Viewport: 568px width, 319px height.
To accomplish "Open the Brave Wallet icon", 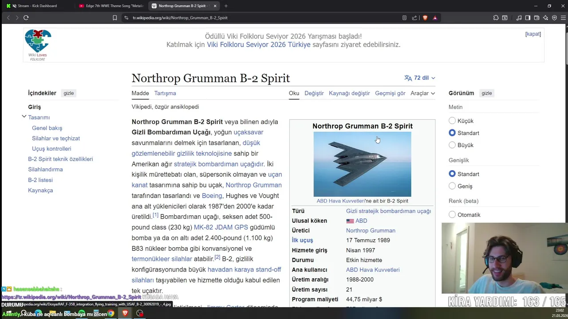I will [536, 18].
